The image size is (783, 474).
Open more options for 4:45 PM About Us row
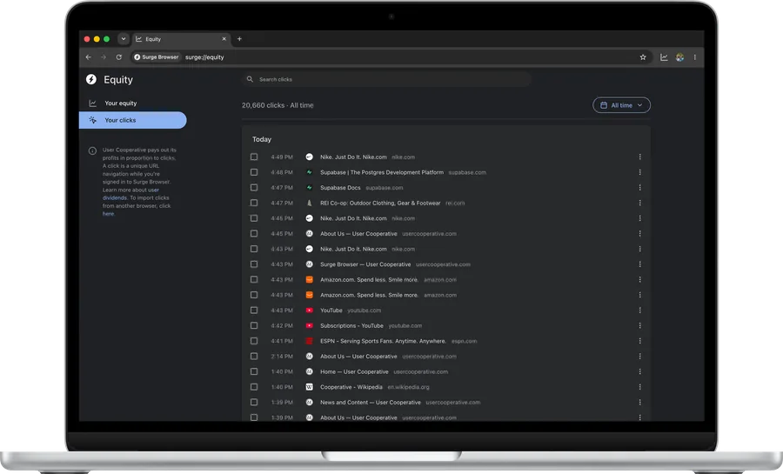[639, 233]
